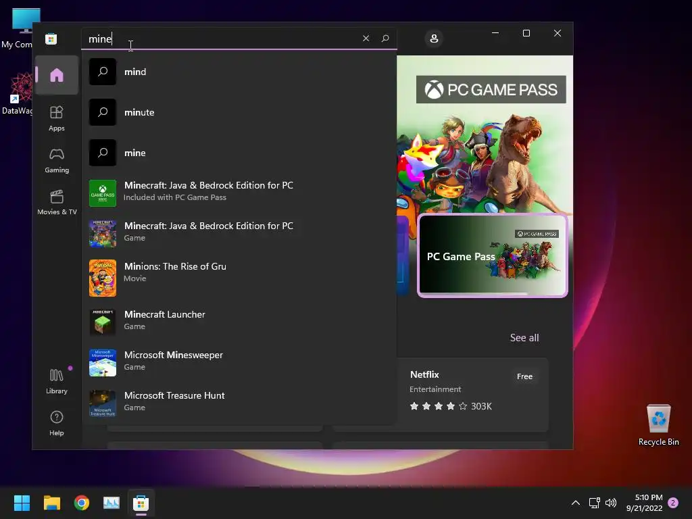Viewport: 692px width, 519px height.
Task: Click the green Game Pass result icon
Action: click(103, 193)
